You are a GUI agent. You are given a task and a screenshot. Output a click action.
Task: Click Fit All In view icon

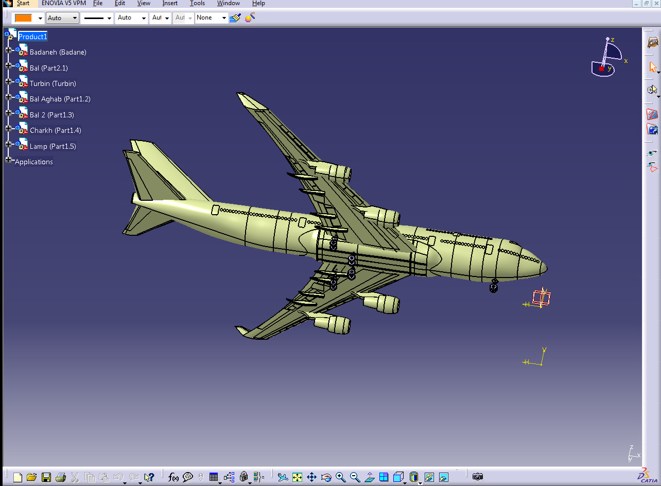297,477
